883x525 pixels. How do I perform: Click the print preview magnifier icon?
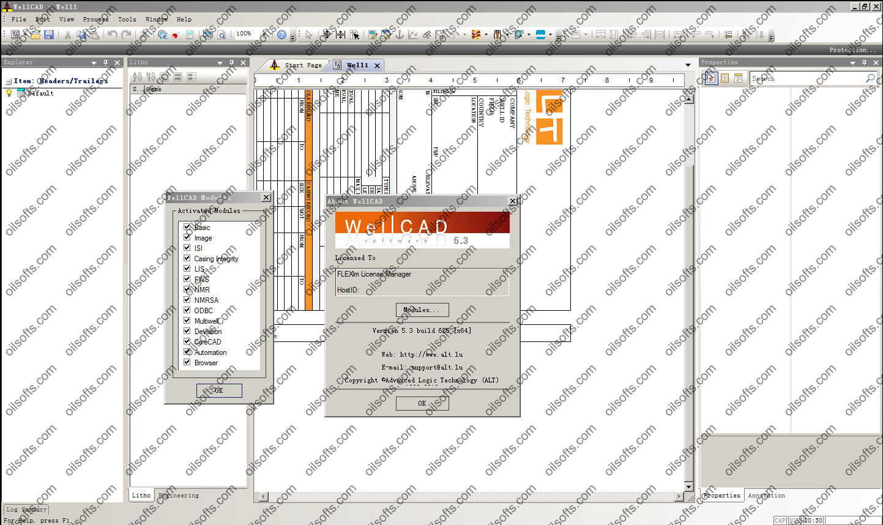pos(222,34)
